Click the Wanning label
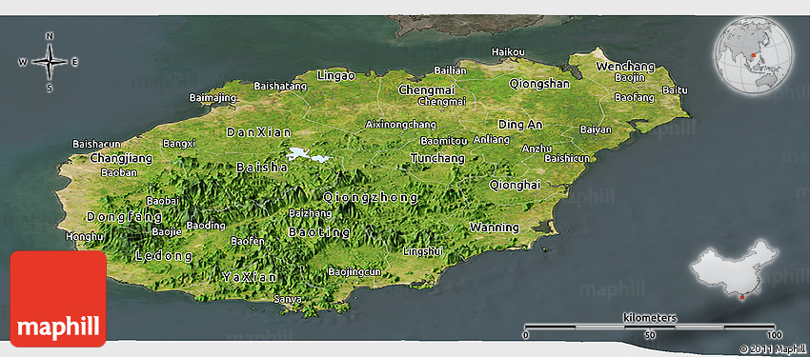The width and height of the screenshot is (810, 357). click(x=495, y=227)
